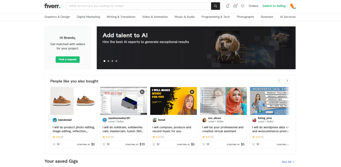Open Programming & Tech category
The height and width of the screenshot is (167, 341).
tap(215, 17)
